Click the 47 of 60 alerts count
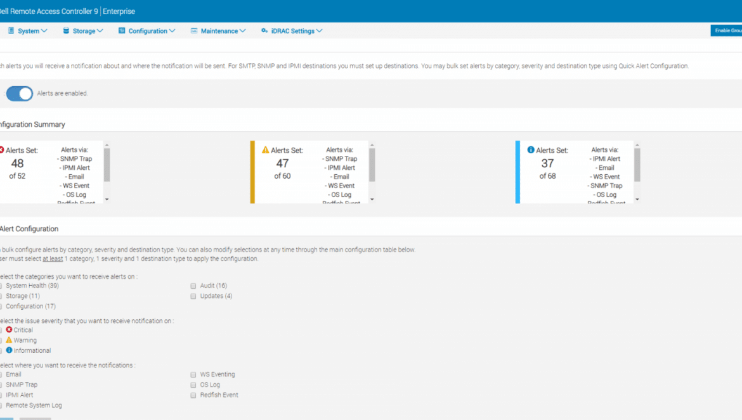 pos(282,169)
